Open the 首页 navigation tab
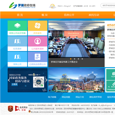The image size is (115, 115). (20, 15)
